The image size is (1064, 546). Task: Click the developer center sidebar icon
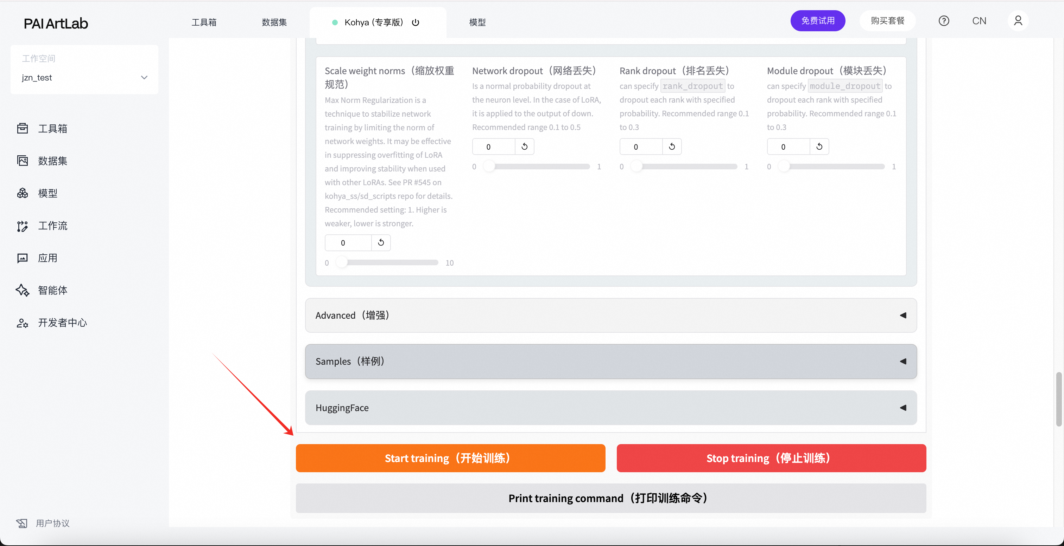click(x=22, y=323)
